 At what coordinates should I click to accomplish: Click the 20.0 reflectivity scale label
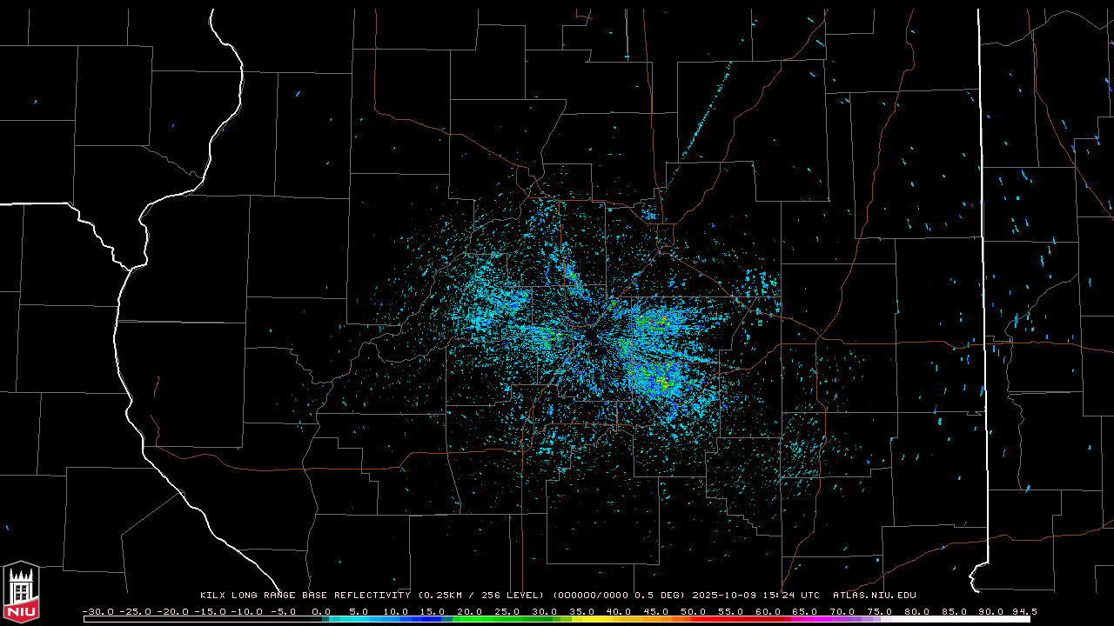471,611
